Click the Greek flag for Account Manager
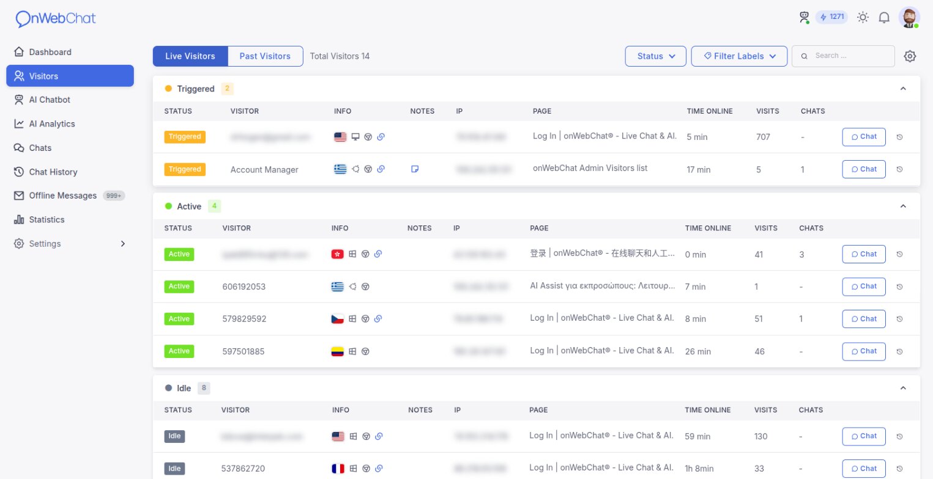Image resolution: width=933 pixels, height=479 pixels. 341,169
